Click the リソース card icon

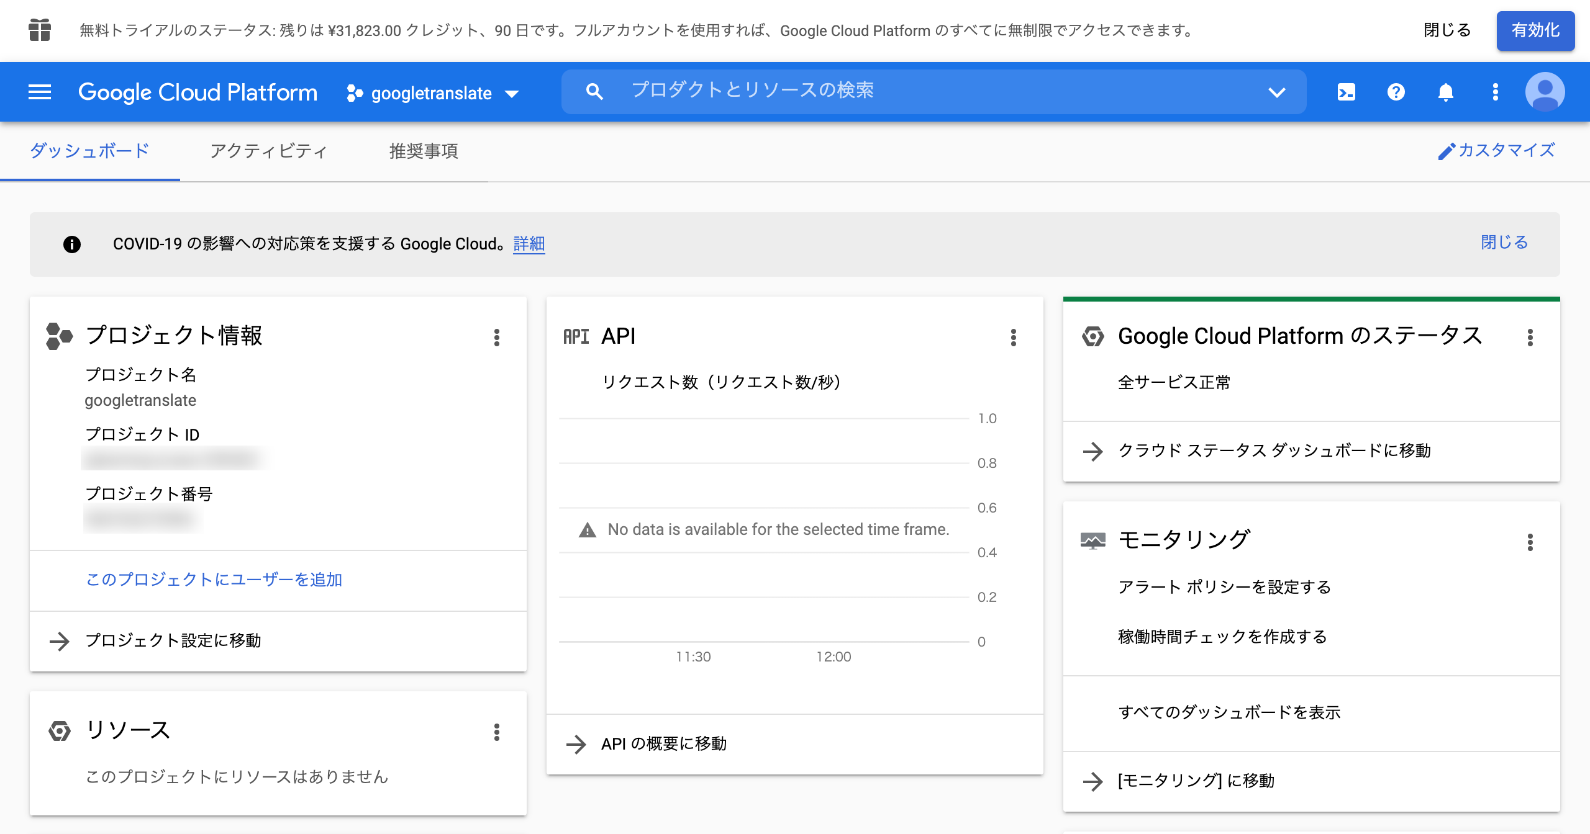pyautogui.click(x=60, y=731)
